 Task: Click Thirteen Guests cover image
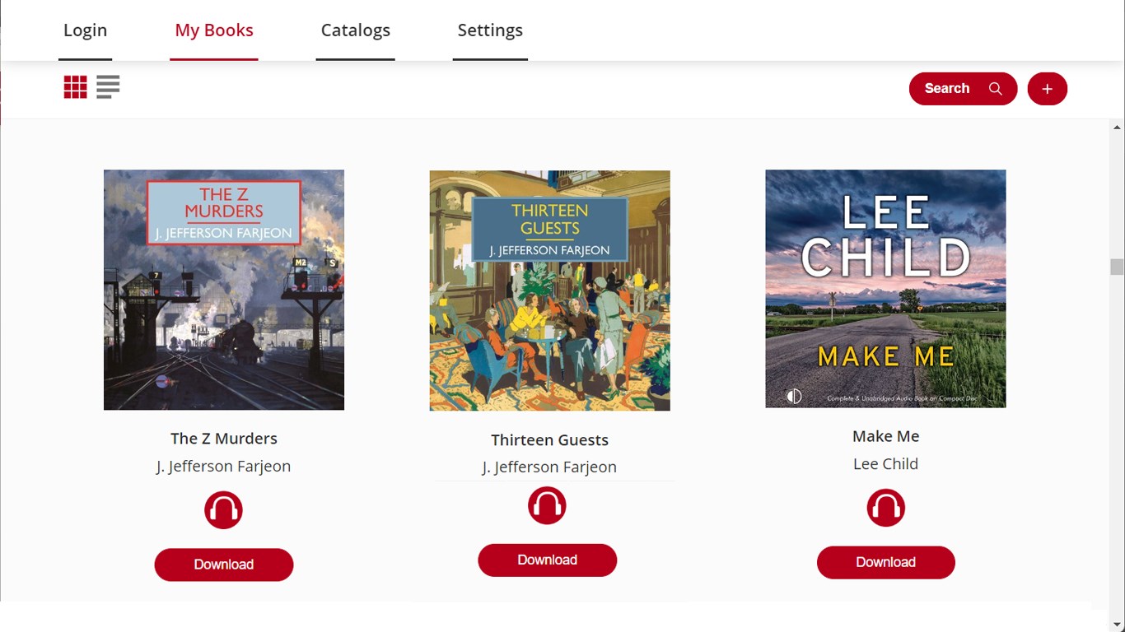pyautogui.click(x=549, y=290)
